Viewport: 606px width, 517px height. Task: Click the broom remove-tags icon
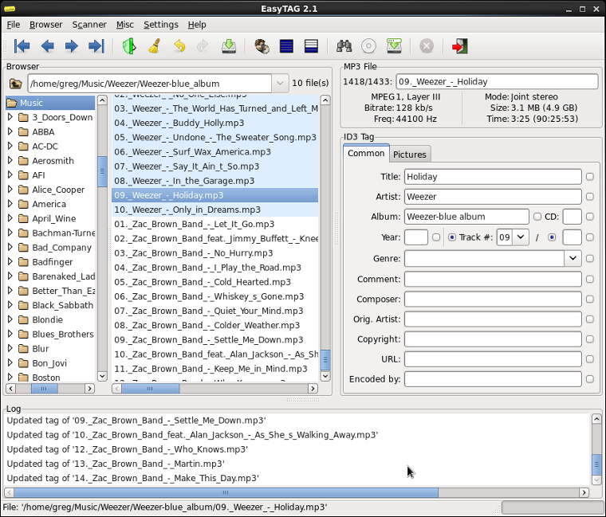point(154,46)
